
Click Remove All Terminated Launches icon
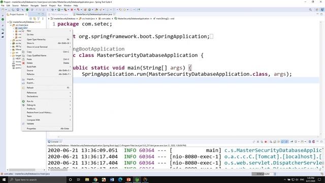pos(262,142)
